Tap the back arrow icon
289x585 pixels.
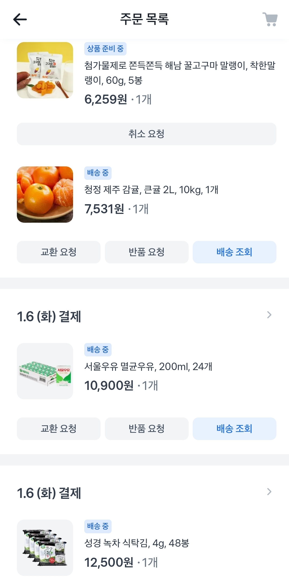pyautogui.click(x=20, y=19)
